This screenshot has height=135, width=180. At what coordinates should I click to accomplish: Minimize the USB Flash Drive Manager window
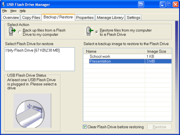coord(162,5)
